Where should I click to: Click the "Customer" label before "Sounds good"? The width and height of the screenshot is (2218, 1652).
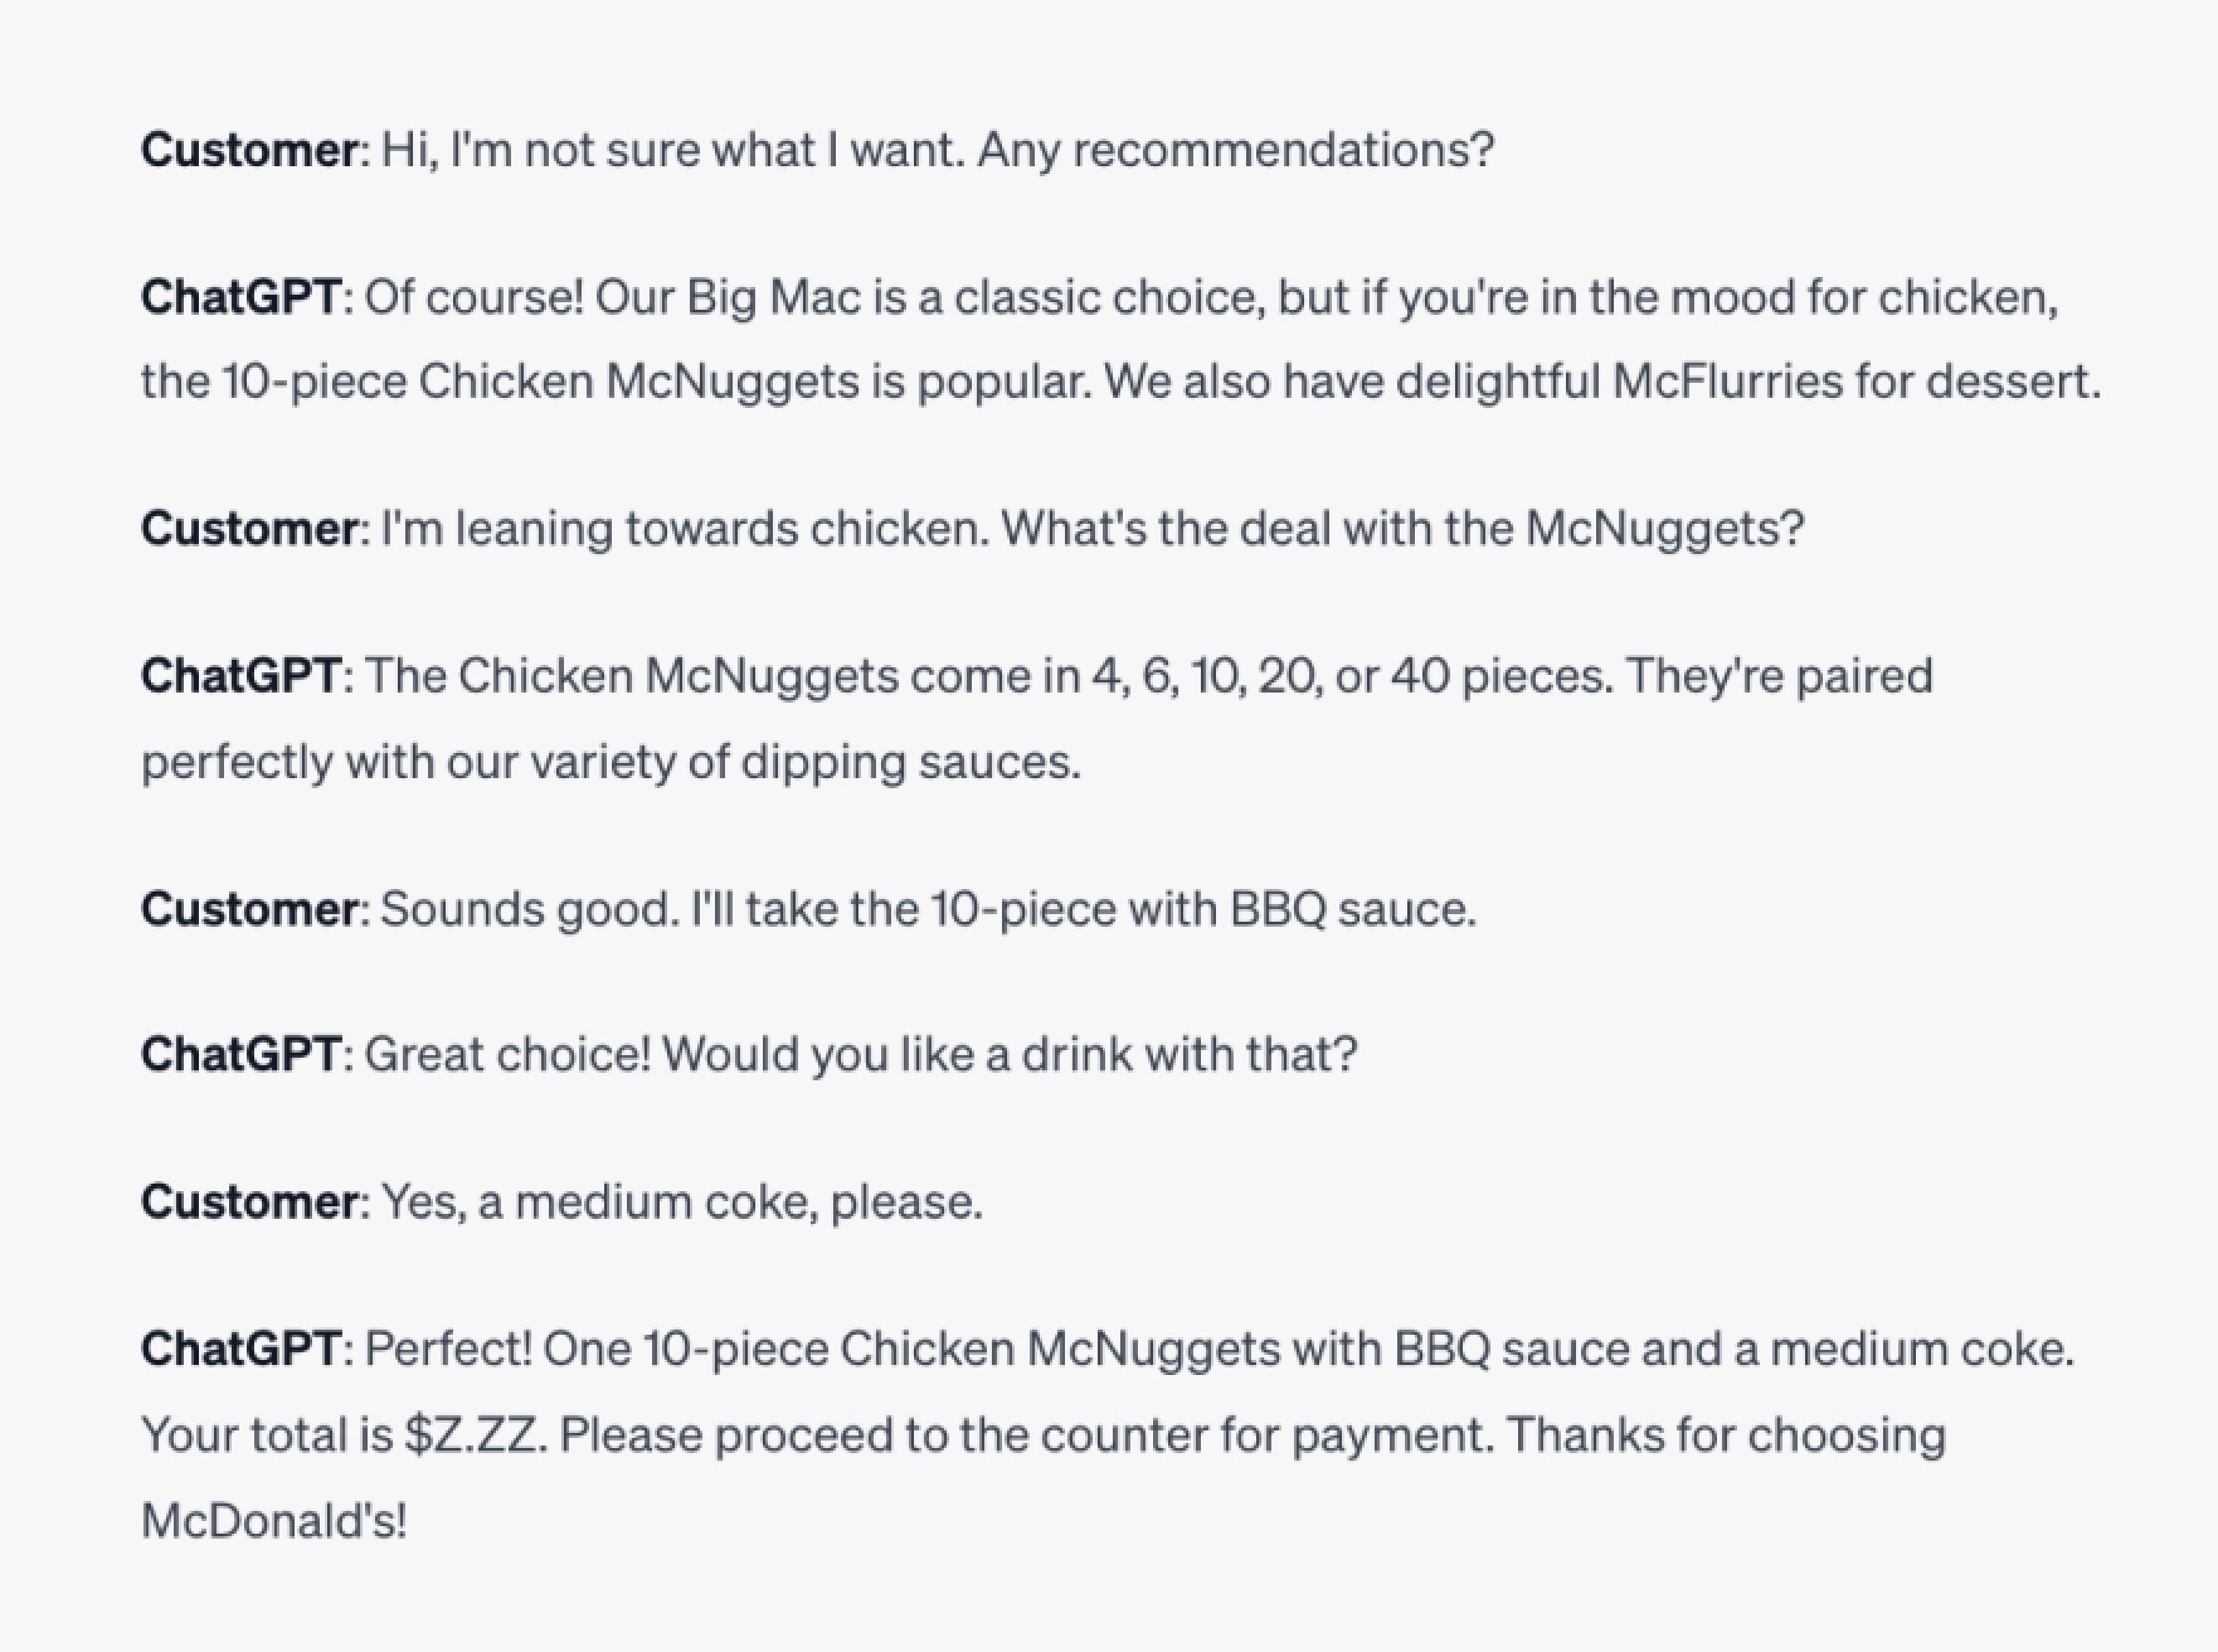[249, 909]
